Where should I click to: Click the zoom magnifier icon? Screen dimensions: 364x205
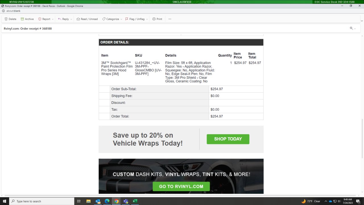point(351,28)
